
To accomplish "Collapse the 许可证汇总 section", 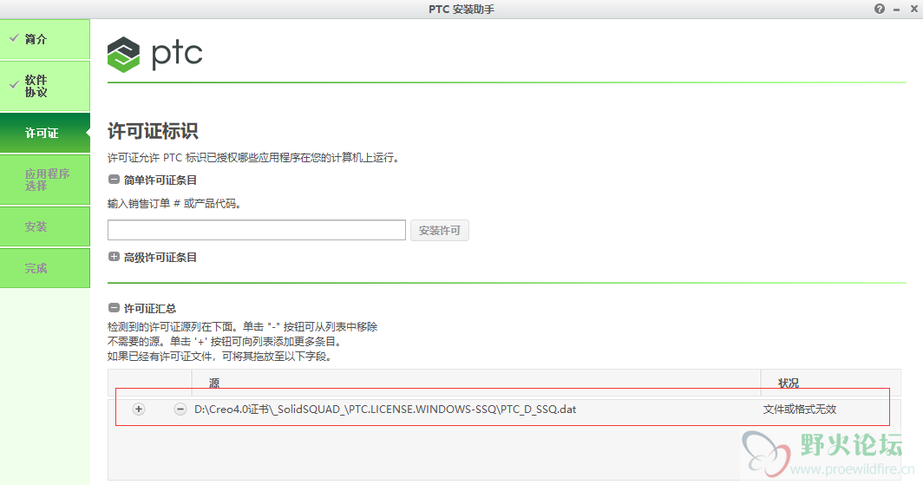I will pos(115,308).
